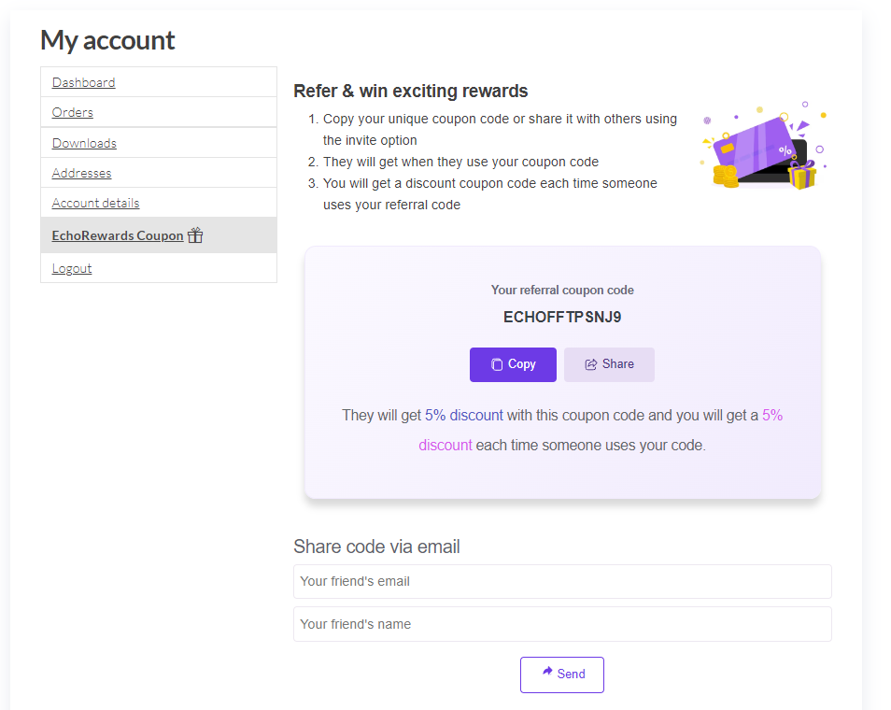Click the My account page heading
The height and width of the screenshot is (710, 891).
point(107,40)
